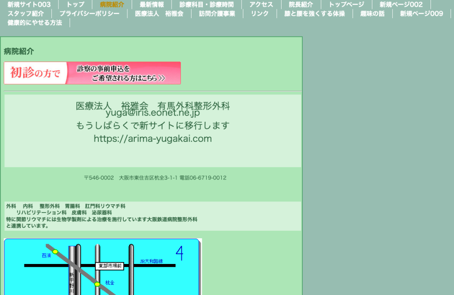
Task: Open スタッフ紹介 page
Action: [26, 14]
